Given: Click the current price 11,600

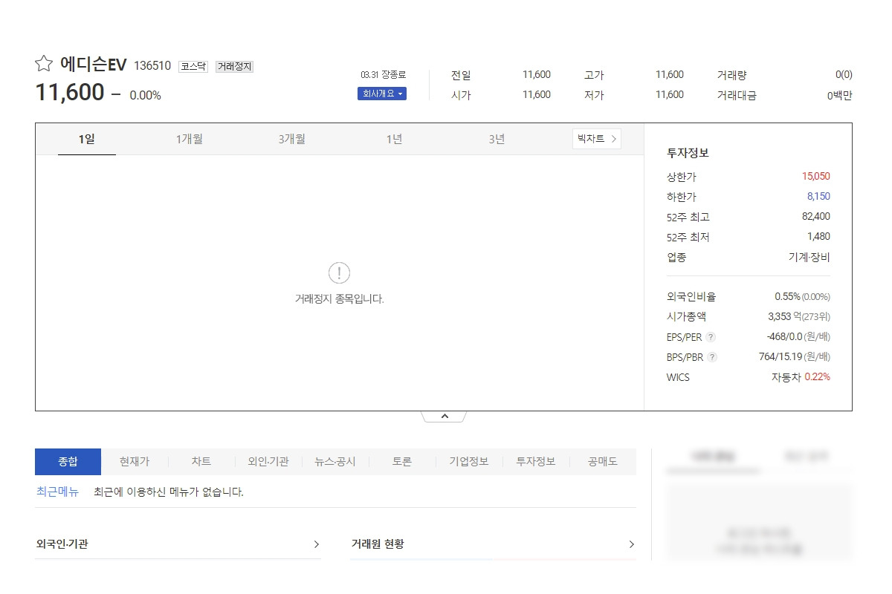Looking at the screenshot, I should coord(70,93).
